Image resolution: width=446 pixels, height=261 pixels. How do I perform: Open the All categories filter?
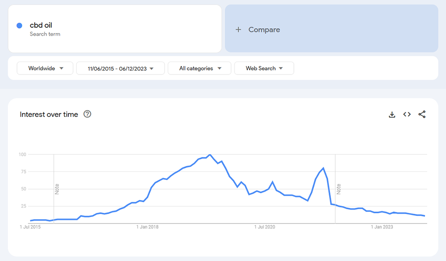(199, 68)
